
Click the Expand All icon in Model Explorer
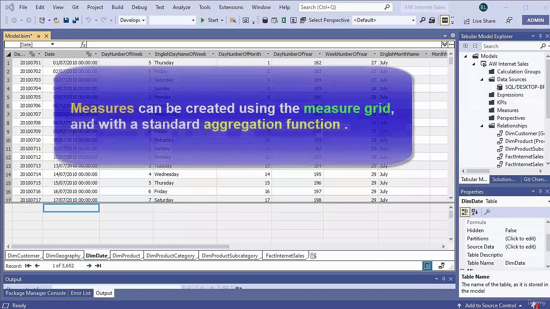pyautogui.click(x=465, y=46)
